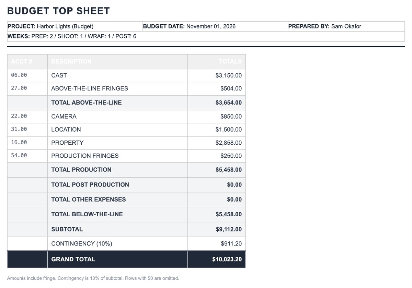
Task: Click the $9,112.00 subtotal value
Action: (229, 229)
